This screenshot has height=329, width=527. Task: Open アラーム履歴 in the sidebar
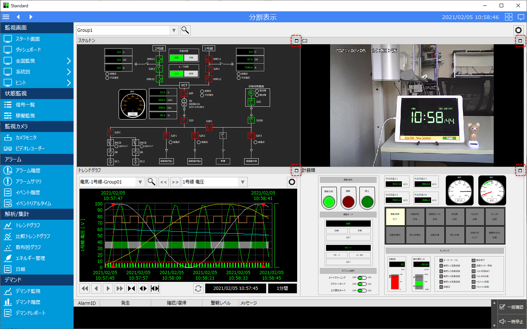click(28, 171)
